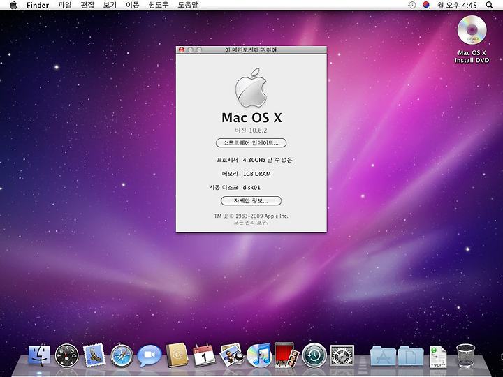Launch iTunes from the Dock

pos(259,355)
